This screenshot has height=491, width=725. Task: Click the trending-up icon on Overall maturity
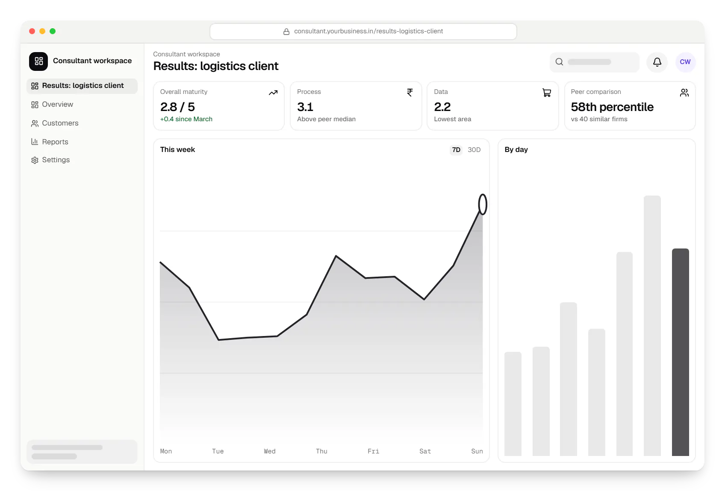click(273, 93)
